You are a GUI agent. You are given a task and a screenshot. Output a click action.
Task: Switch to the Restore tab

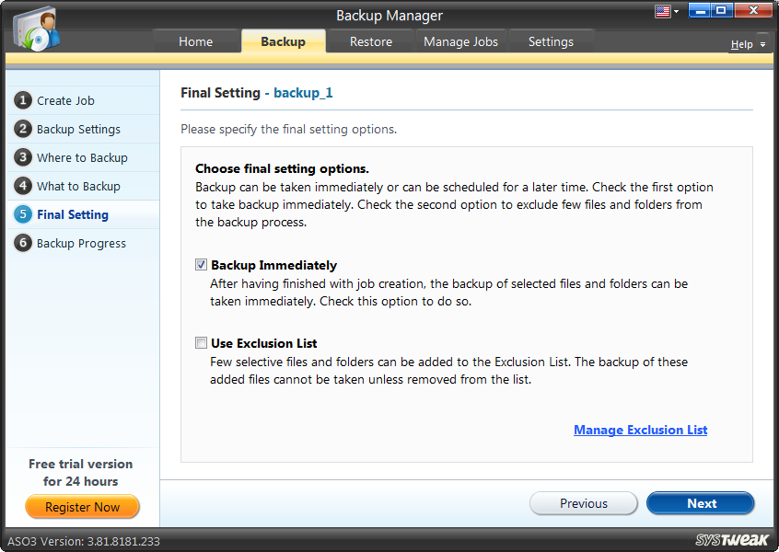tap(370, 41)
